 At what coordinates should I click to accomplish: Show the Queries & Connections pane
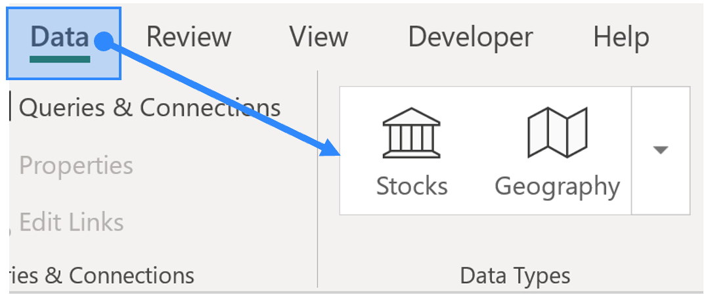pyautogui.click(x=150, y=108)
